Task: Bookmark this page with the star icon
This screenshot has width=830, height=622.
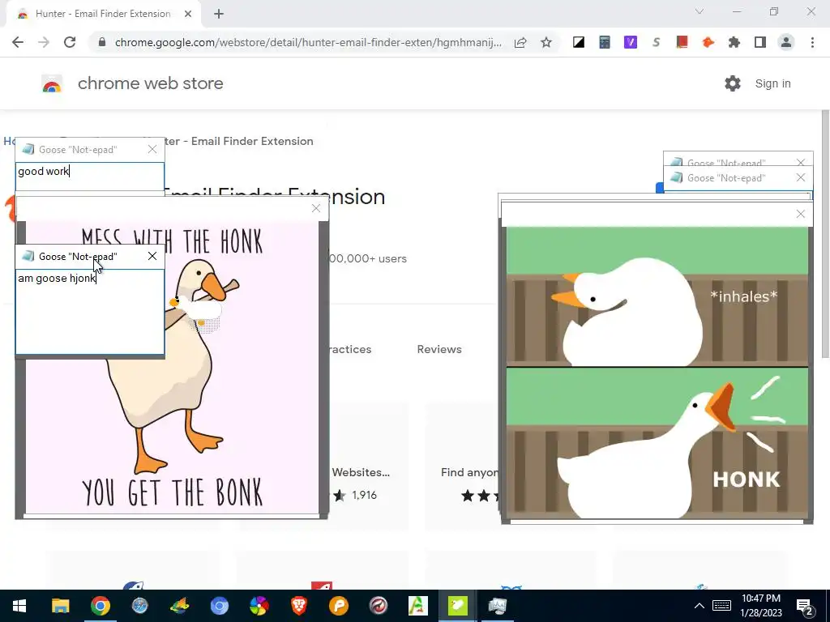Action: 546,42
